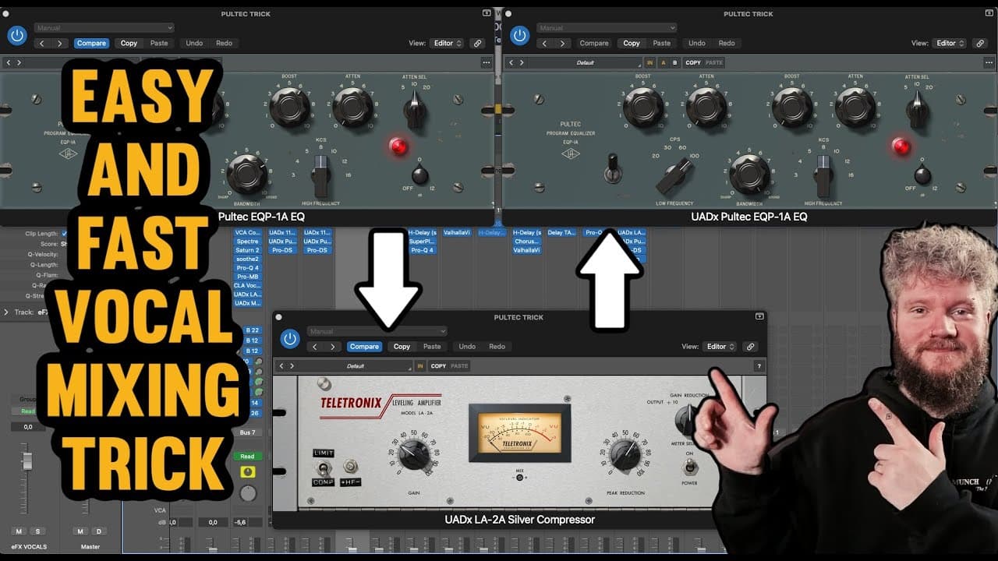This screenshot has width=998, height=561.
Task: Click the soothe2 plug-in slot in the mixer
Action: (x=248, y=259)
